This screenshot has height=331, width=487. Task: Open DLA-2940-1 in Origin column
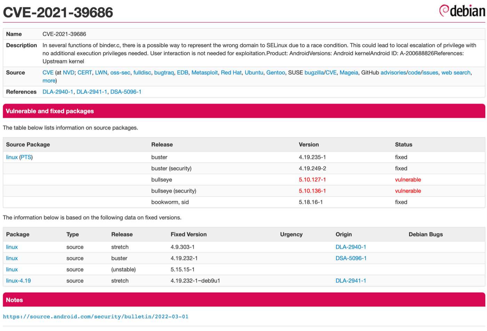coord(351,247)
